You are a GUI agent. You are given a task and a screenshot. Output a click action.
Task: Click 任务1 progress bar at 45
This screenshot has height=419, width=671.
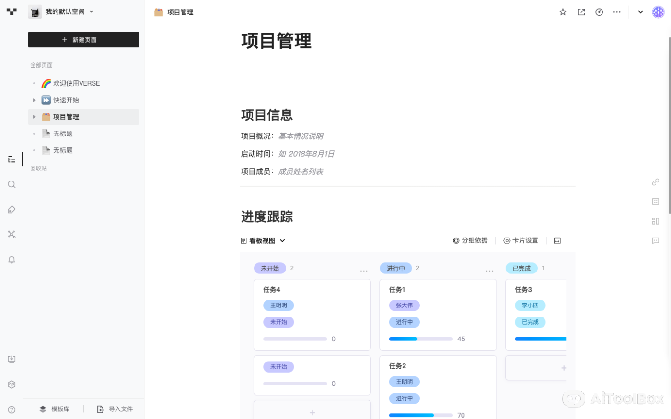[x=420, y=339]
